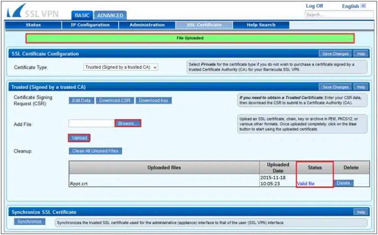378x235 pixels.
Task: Switch to the BASIC tab
Action: pos(82,15)
